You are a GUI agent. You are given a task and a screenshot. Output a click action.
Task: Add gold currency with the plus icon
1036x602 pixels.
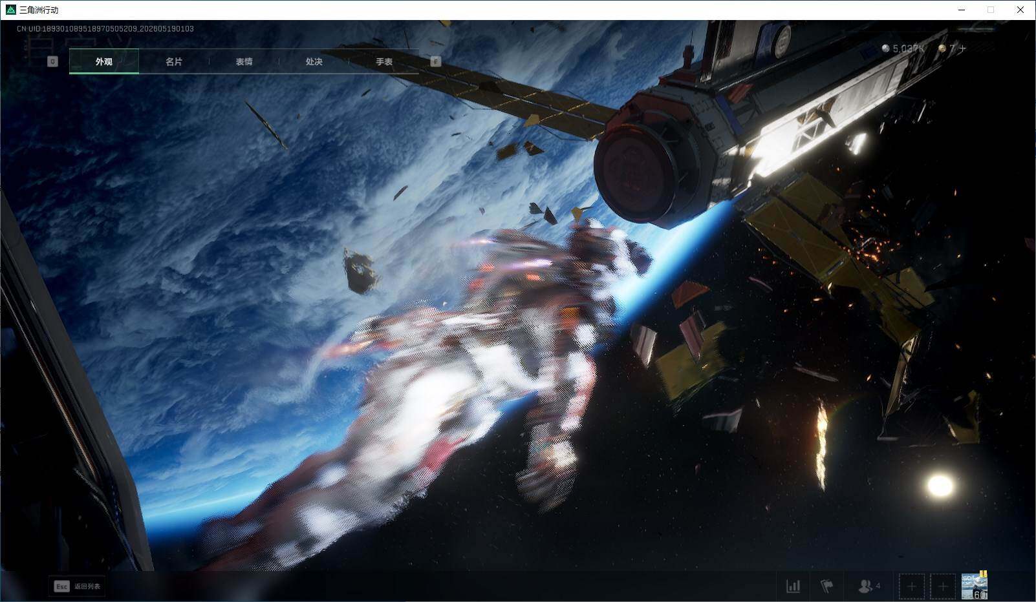tap(962, 48)
